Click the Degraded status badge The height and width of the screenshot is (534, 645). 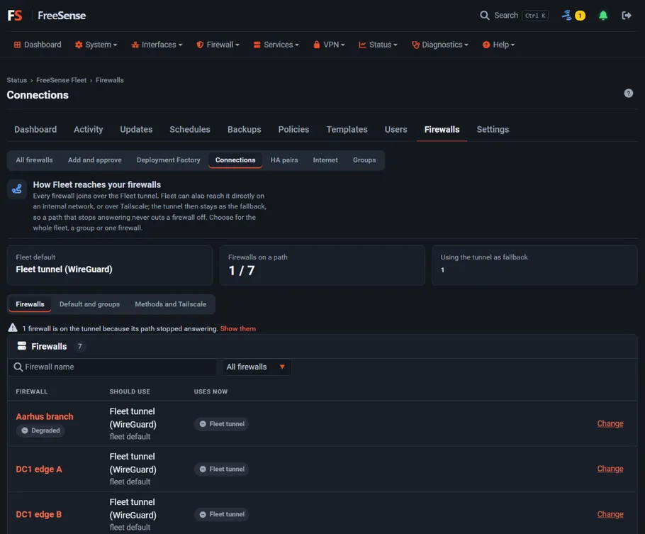coord(40,430)
